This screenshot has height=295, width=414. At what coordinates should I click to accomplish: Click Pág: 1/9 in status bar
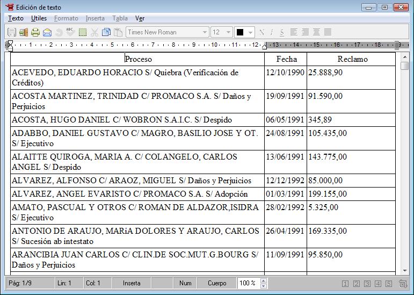click(x=30, y=283)
